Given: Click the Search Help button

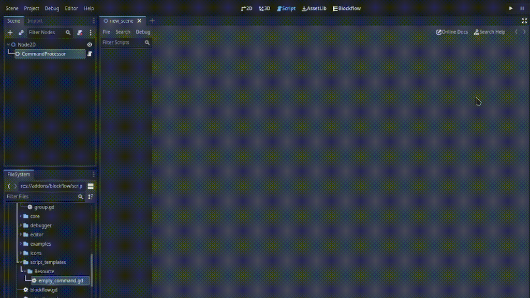Looking at the screenshot, I should coord(490,32).
